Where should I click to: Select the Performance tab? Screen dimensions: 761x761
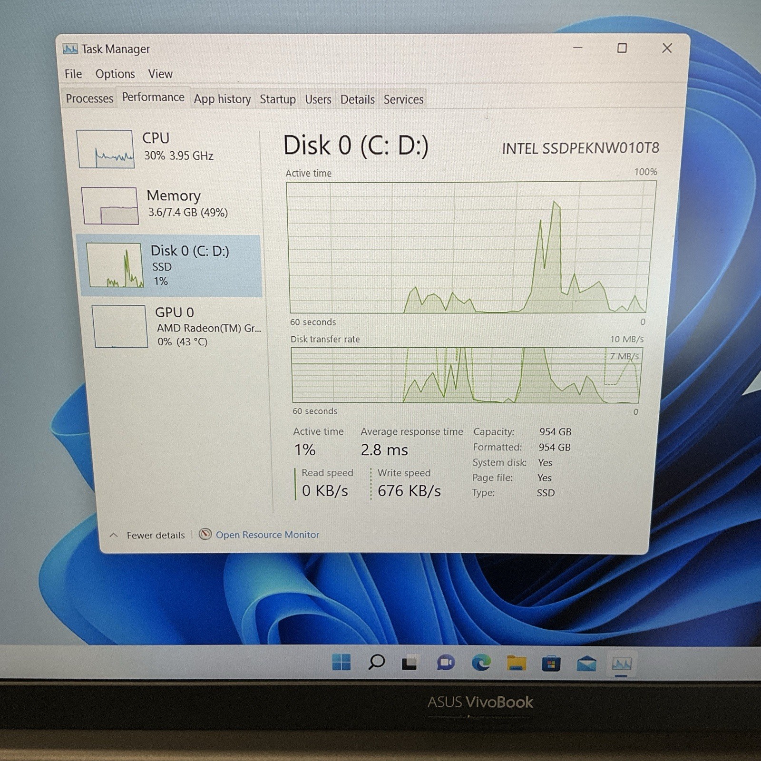(x=153, y=97)
